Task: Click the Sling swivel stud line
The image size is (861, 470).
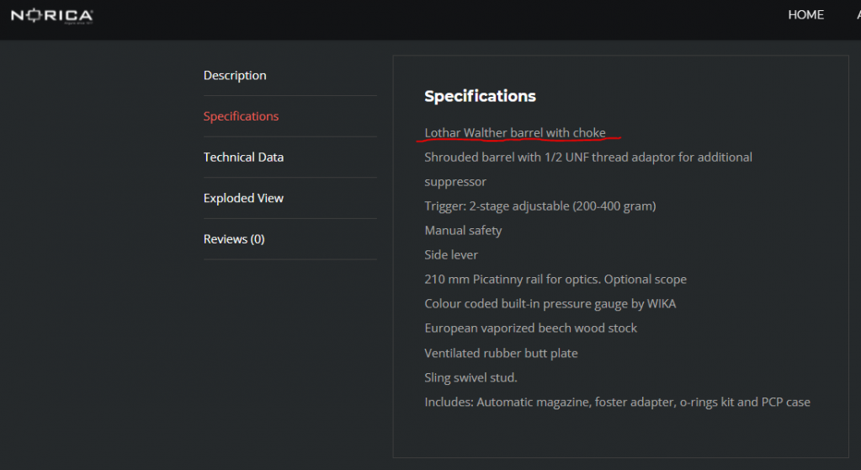Action: coord(471,377)
